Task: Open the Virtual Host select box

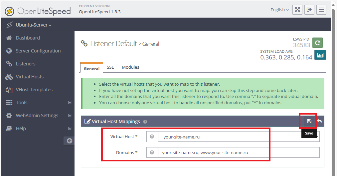Action: [x=239, y=136]
